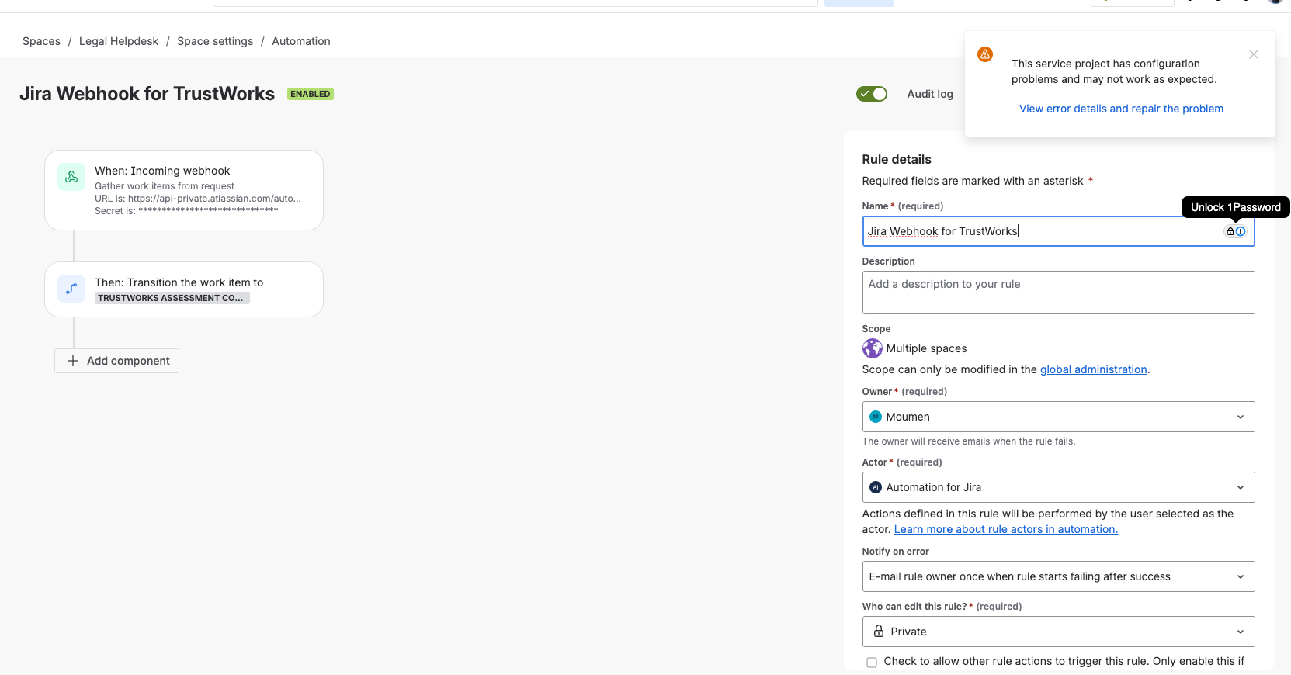
Task: Select the When: Incoming webhook card
Action: [x=184, y=190]
